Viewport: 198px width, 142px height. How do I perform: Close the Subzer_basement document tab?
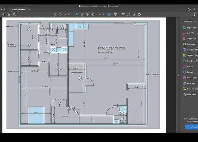(x=29, y=10)
